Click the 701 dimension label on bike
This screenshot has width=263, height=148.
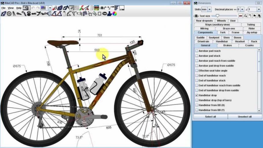tap(100, 35)
